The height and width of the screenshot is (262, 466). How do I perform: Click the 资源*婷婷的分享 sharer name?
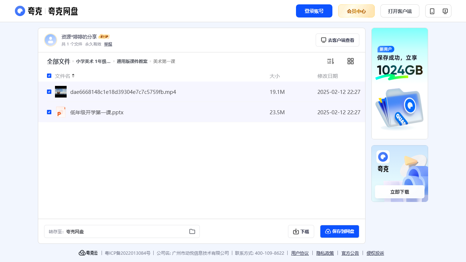tap(79, 37)
